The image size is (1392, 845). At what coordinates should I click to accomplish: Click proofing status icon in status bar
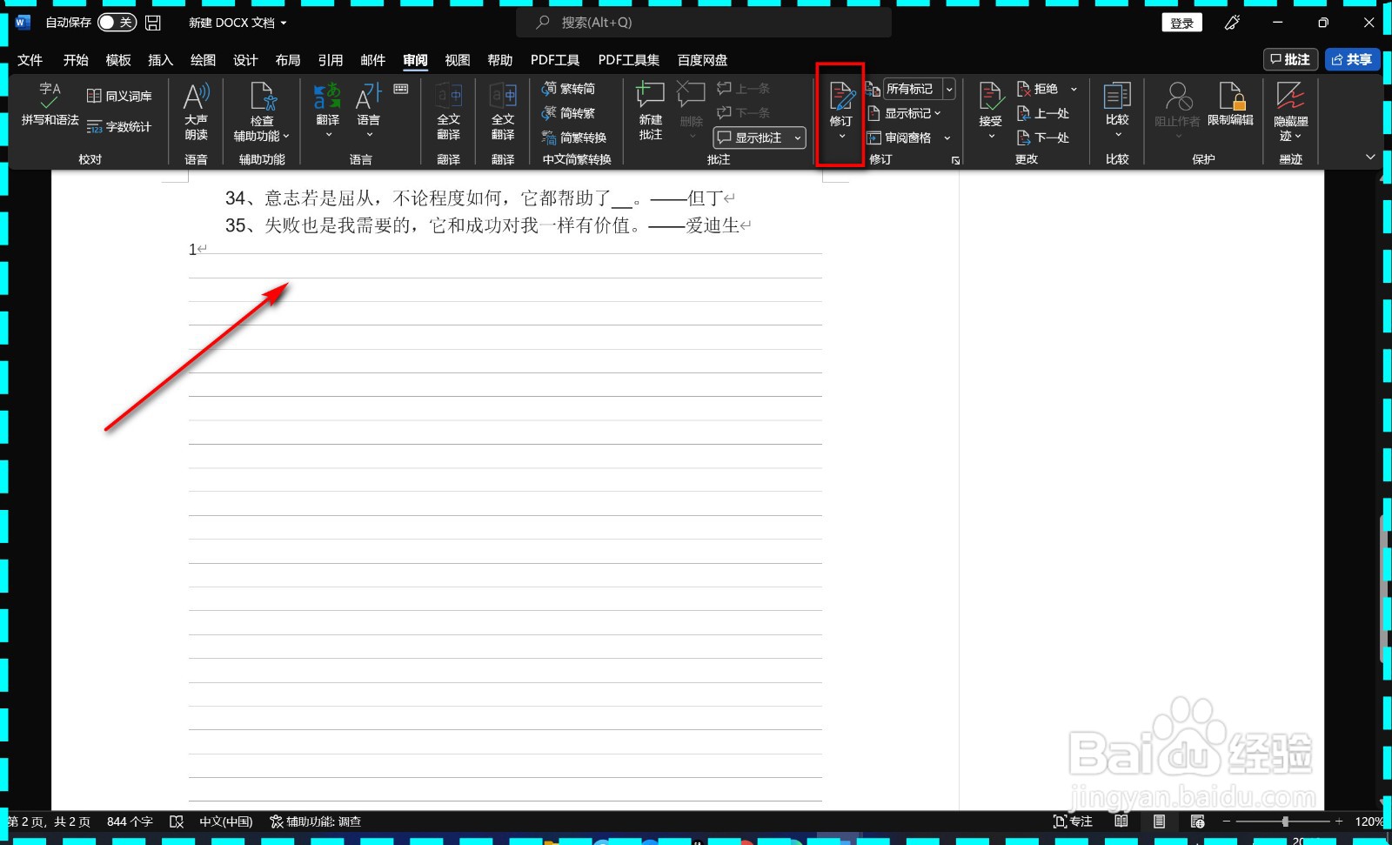(x=177, y=822)
